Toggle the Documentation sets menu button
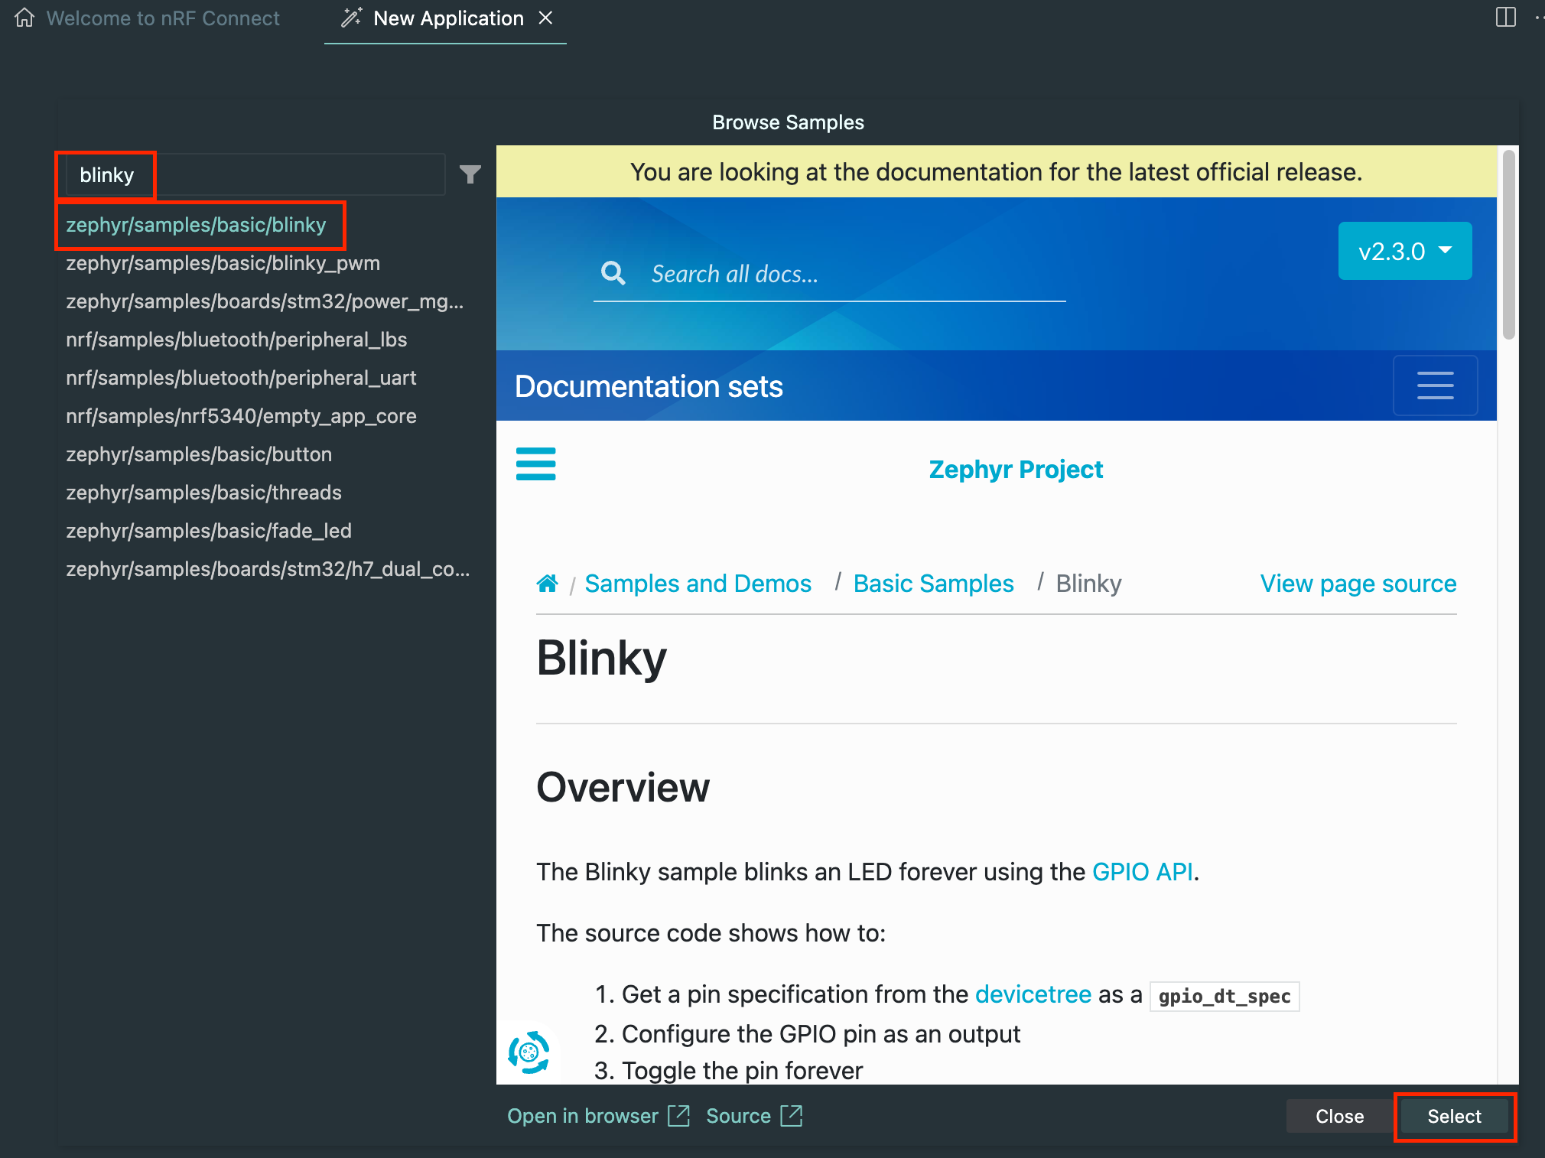Viewport: 1545px width, 1158px height. [x=1434, y=385]
